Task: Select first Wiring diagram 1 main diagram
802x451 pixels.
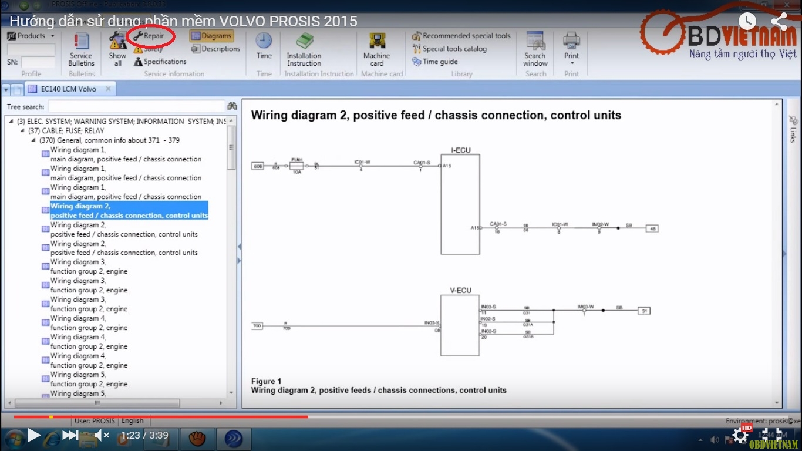Action: click(126, 154)
